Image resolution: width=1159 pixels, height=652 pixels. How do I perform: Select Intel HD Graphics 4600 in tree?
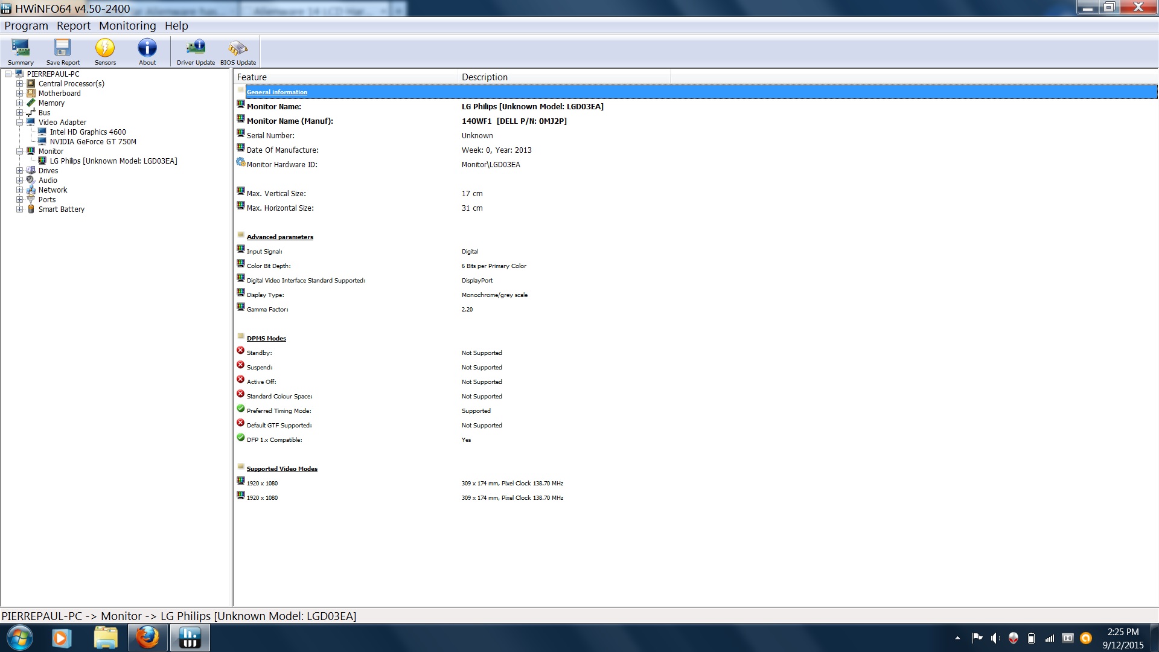click(88, 132)
